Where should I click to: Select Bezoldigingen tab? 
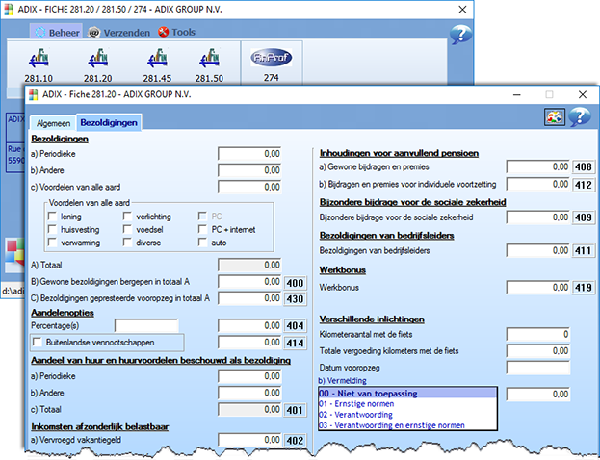tap(109, 122)
